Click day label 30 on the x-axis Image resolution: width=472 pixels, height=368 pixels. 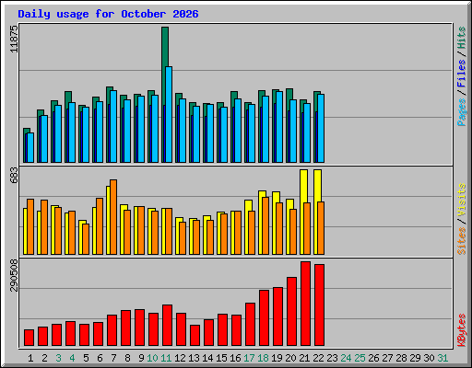[x=429, y=358]
